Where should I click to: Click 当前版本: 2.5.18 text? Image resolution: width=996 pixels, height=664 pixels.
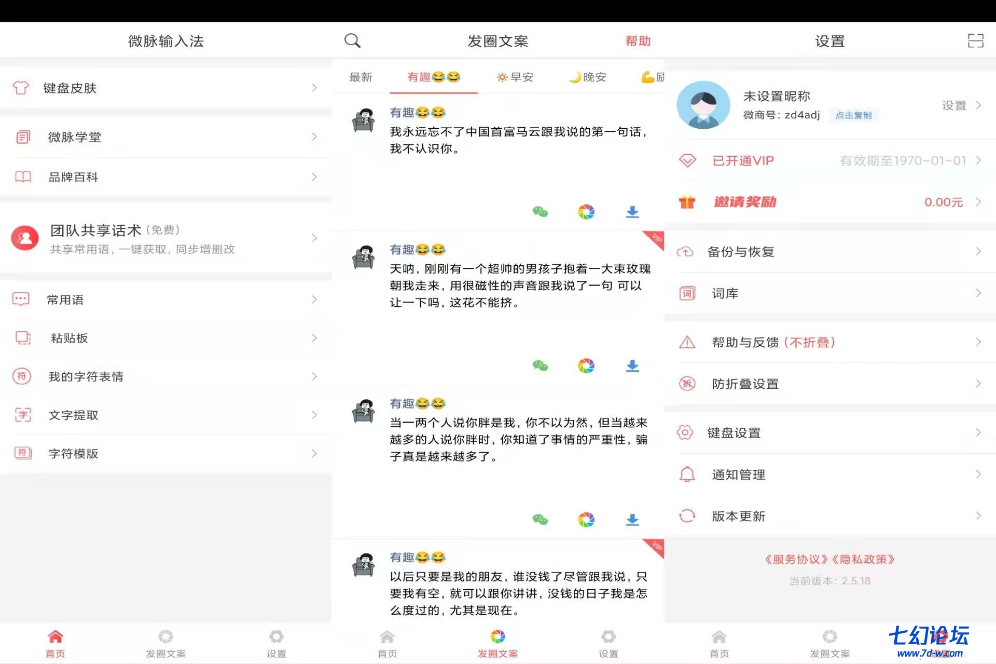(x=830, y=581)
